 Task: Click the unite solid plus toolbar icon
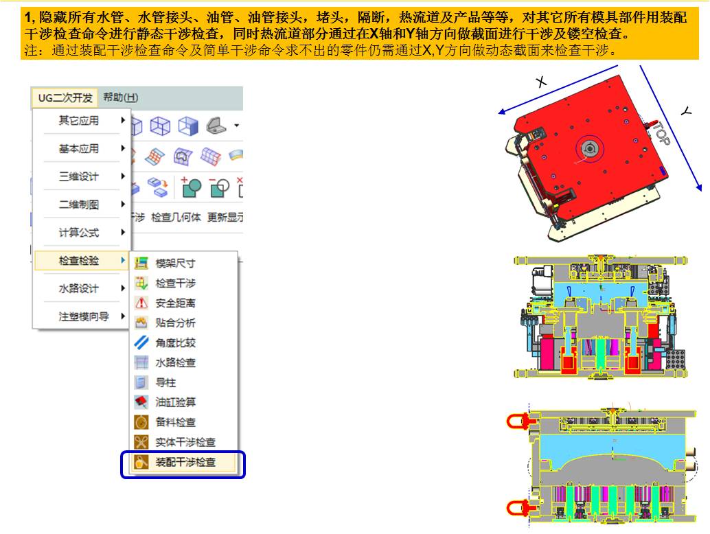191,187
